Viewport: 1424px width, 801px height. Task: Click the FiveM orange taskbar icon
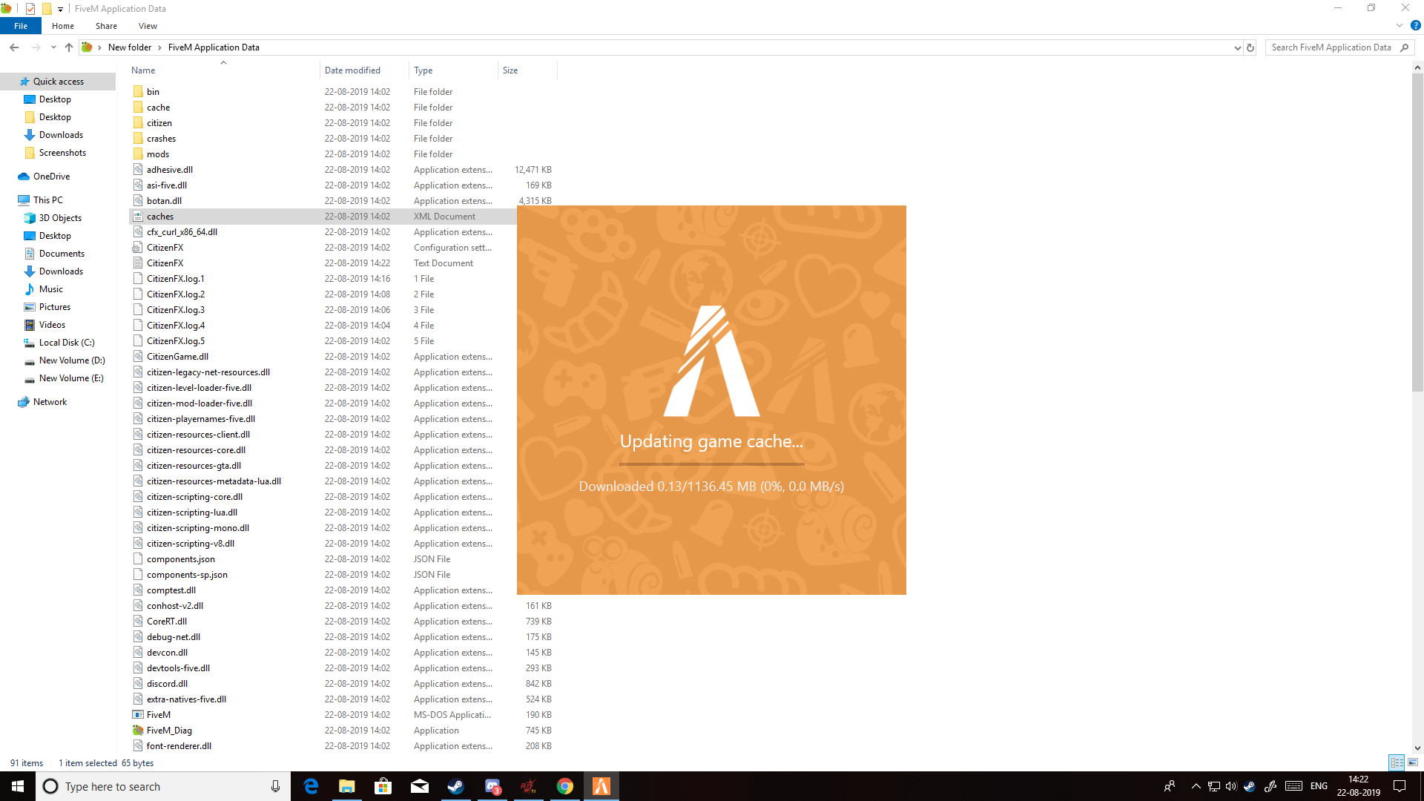[x=601, y=786]
